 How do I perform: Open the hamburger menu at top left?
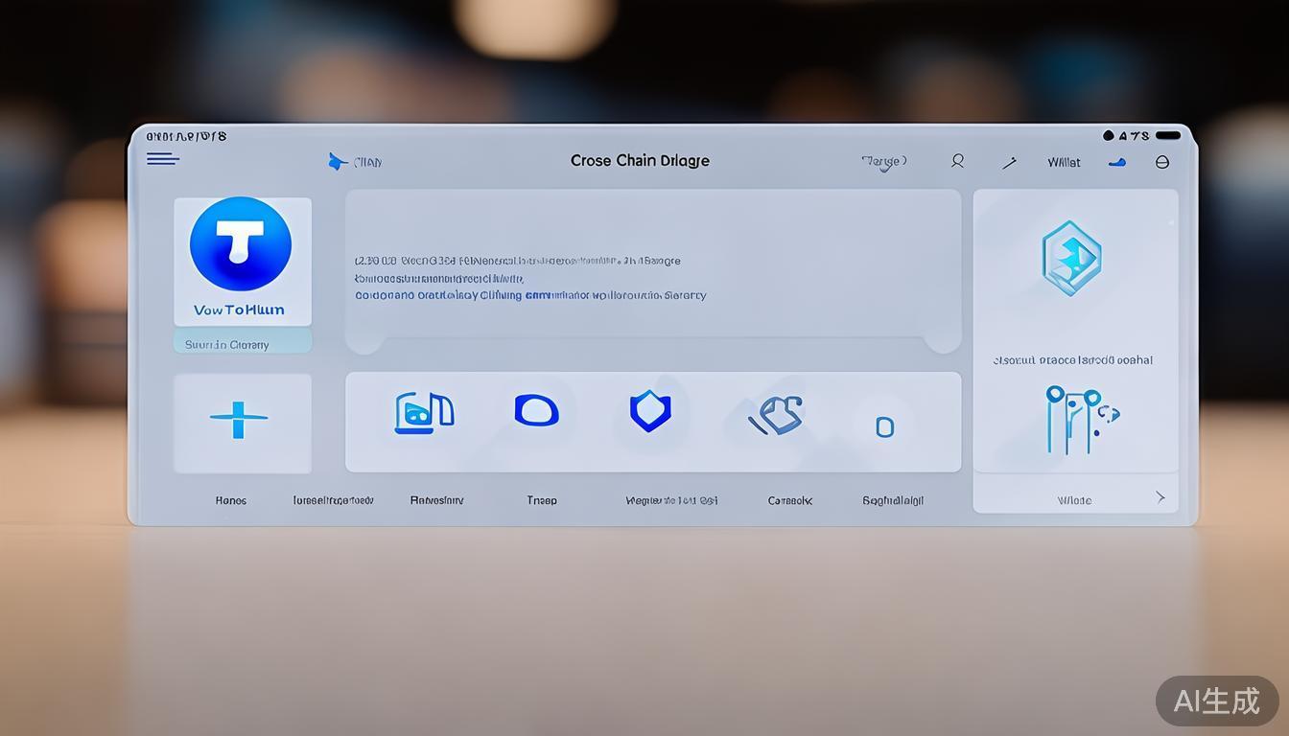(163, 159)
